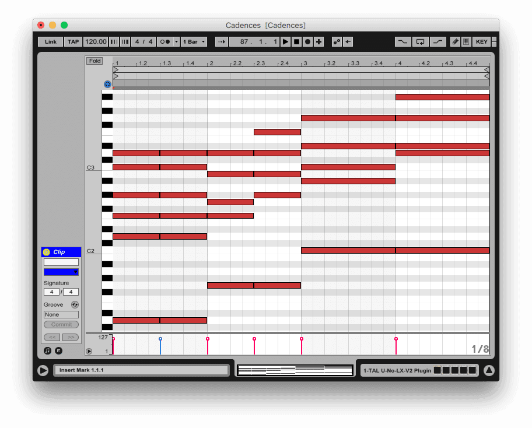Close the Cadences window with red button
This screenshot has width=532, height=428.
(x=41, y=25)
